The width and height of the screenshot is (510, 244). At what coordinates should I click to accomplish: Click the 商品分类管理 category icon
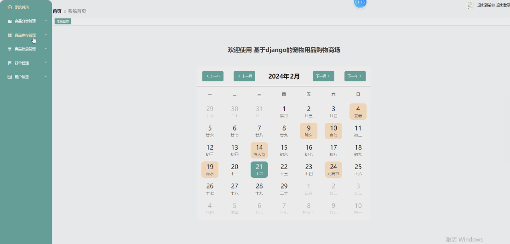(x=10, y=21)
